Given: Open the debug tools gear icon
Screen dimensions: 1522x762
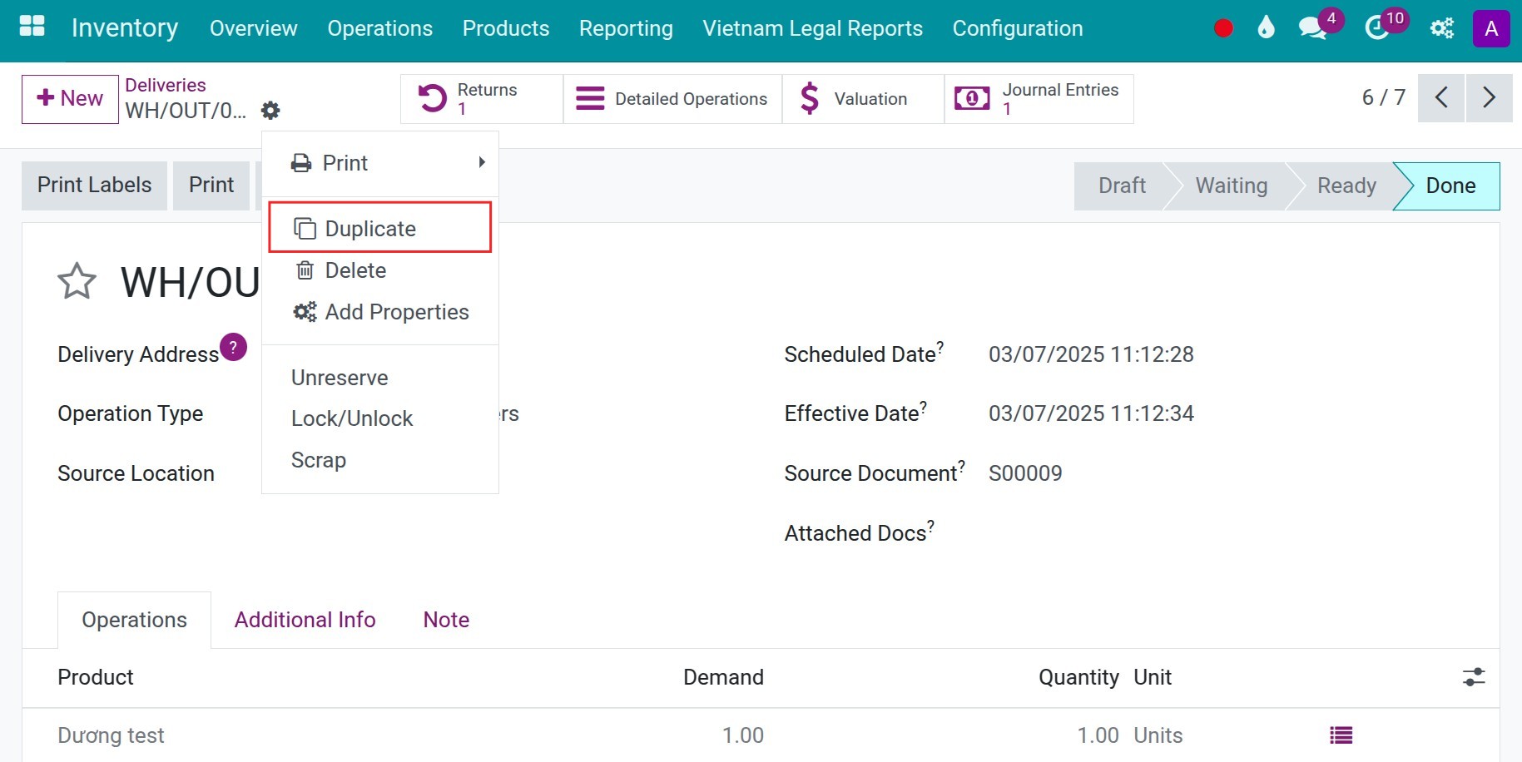Looking at the screenshot, I should pyautogui.click(x=1441, y=28).
